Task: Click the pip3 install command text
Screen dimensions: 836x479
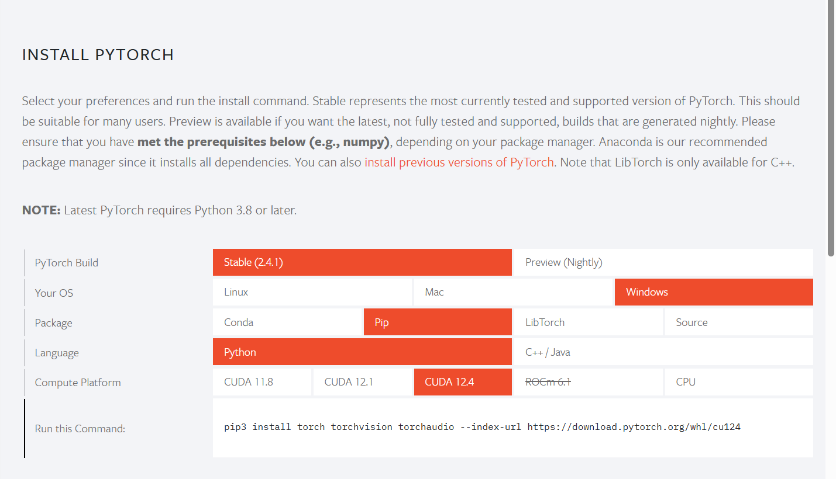Action: click(x=482, y=427)
